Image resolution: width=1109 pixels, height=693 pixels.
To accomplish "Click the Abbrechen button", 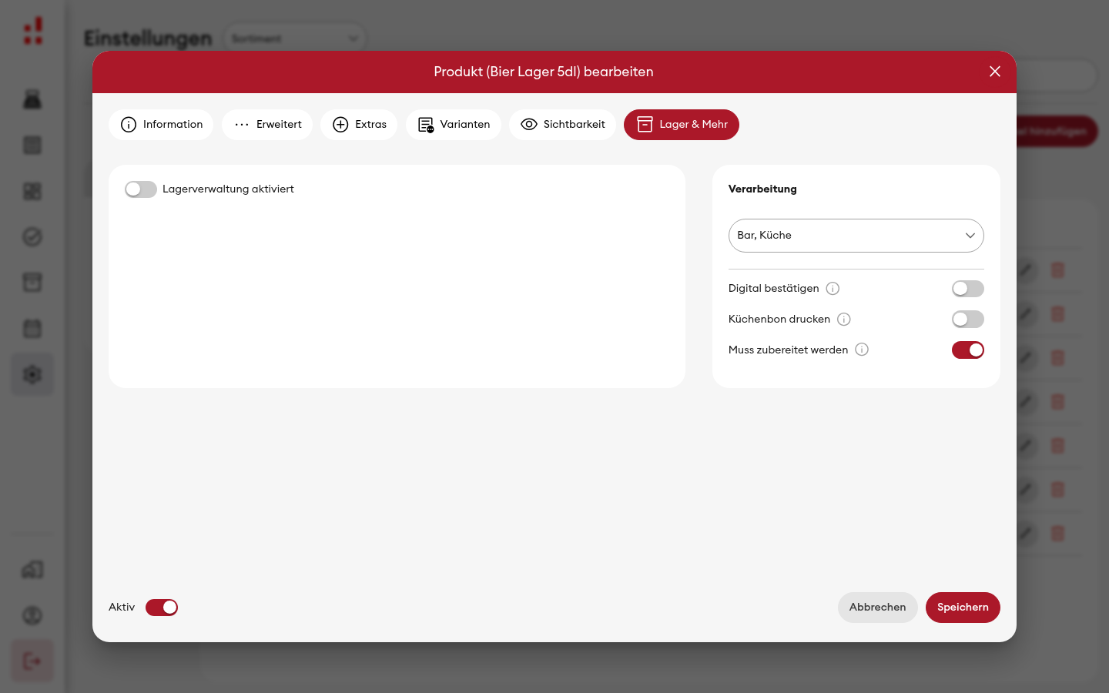I will (878, 608).
